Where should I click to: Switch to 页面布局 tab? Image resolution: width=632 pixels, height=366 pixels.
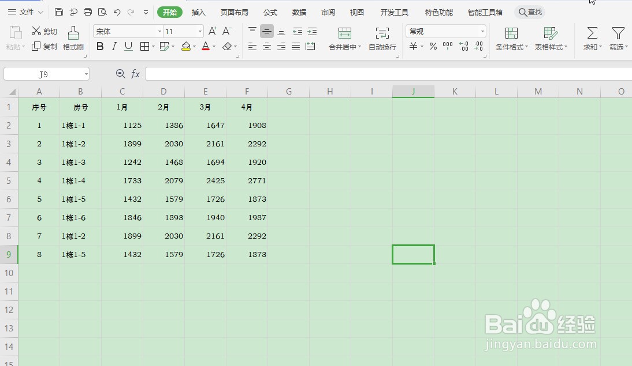tap(235, 13)
